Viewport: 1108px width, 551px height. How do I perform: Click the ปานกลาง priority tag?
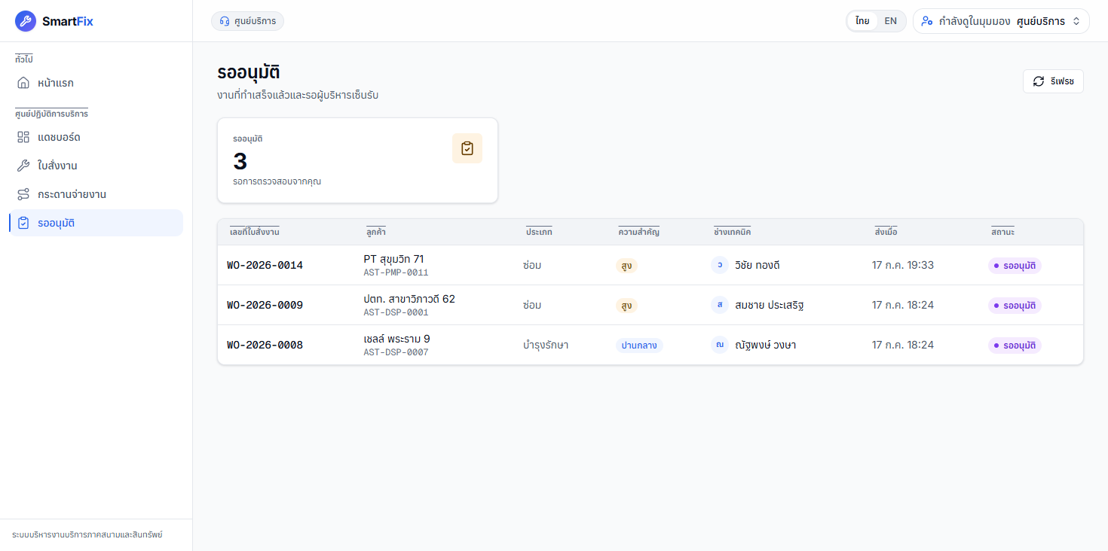pos(639,345)
